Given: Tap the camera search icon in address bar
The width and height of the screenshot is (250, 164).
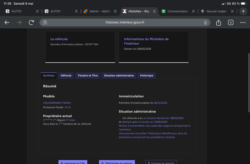Looking at the screenshot, I should point(45,22).
